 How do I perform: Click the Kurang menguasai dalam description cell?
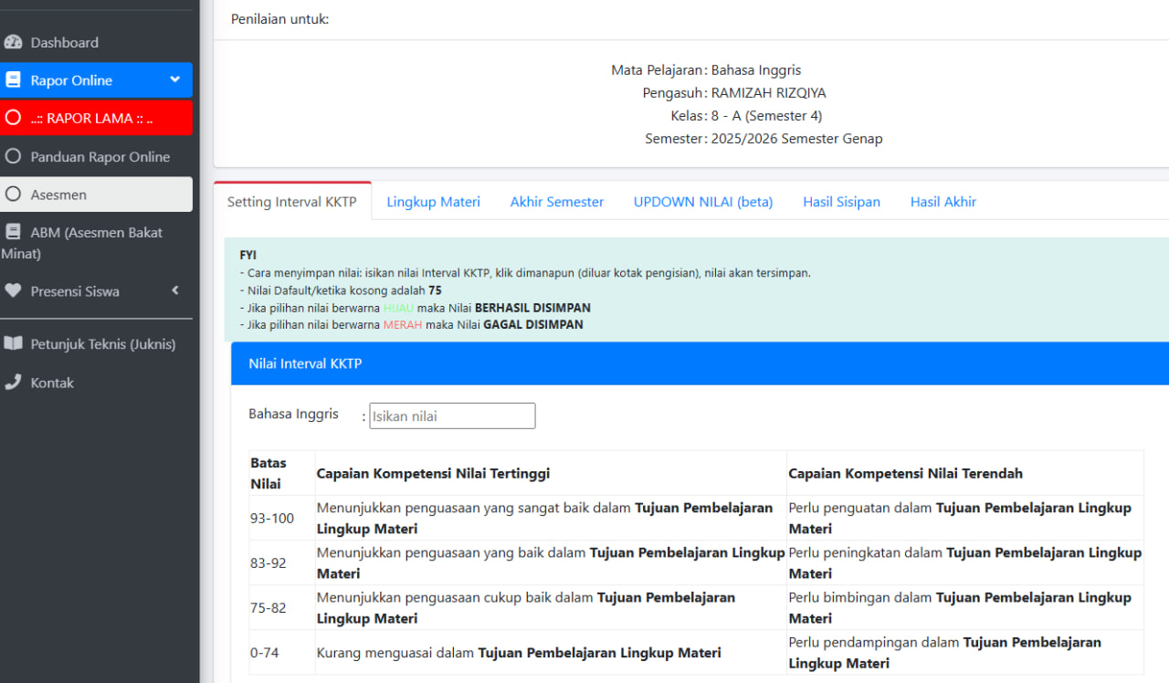[551, 652]
